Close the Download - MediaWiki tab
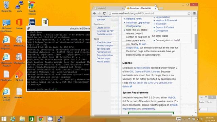217x122 pixels. click(155, 8)
